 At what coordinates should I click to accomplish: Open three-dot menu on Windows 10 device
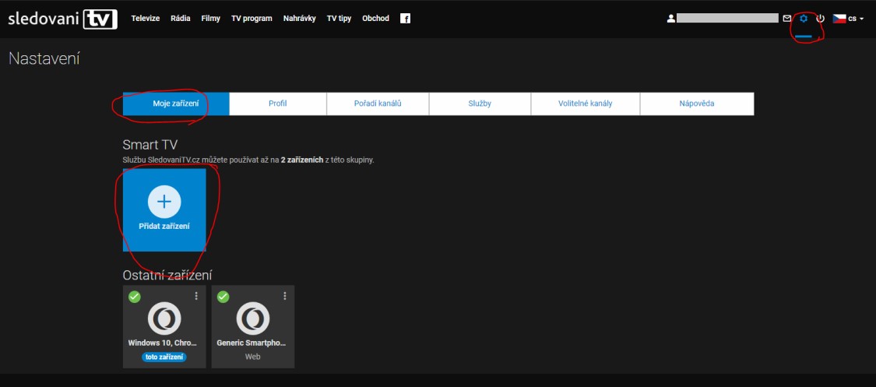pyautogui.click(x=196, y=296)
